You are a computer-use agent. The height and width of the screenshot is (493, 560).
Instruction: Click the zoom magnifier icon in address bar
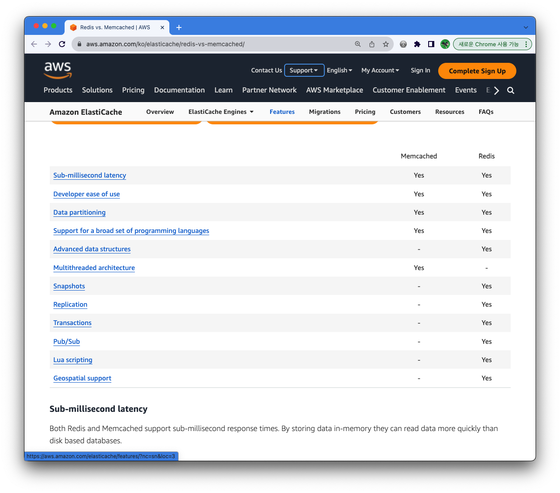tap(358, 44)
